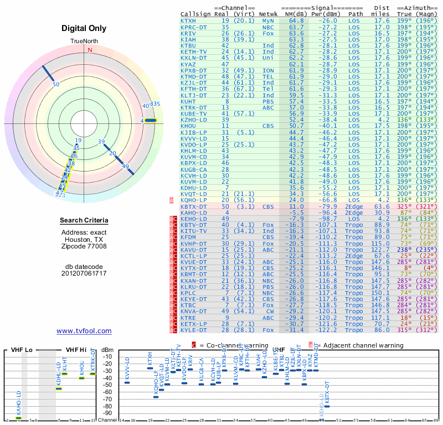Click the channel 39 label on radar plot

[101, 142]
